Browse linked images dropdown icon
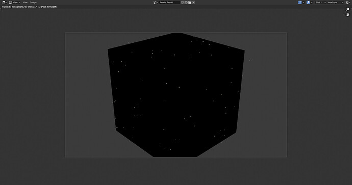 (x=156, y=2)
